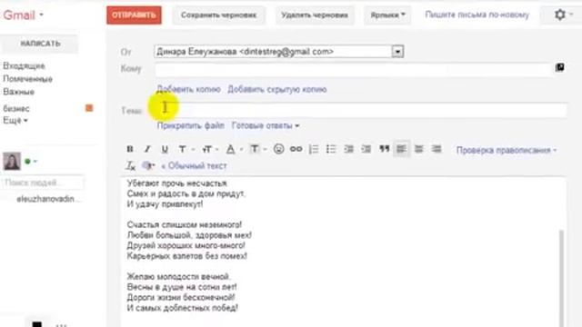The height and width of the screenshot is (327, 582).
Task: Click the Кому recipient field
Action: [x=354, y=69]
